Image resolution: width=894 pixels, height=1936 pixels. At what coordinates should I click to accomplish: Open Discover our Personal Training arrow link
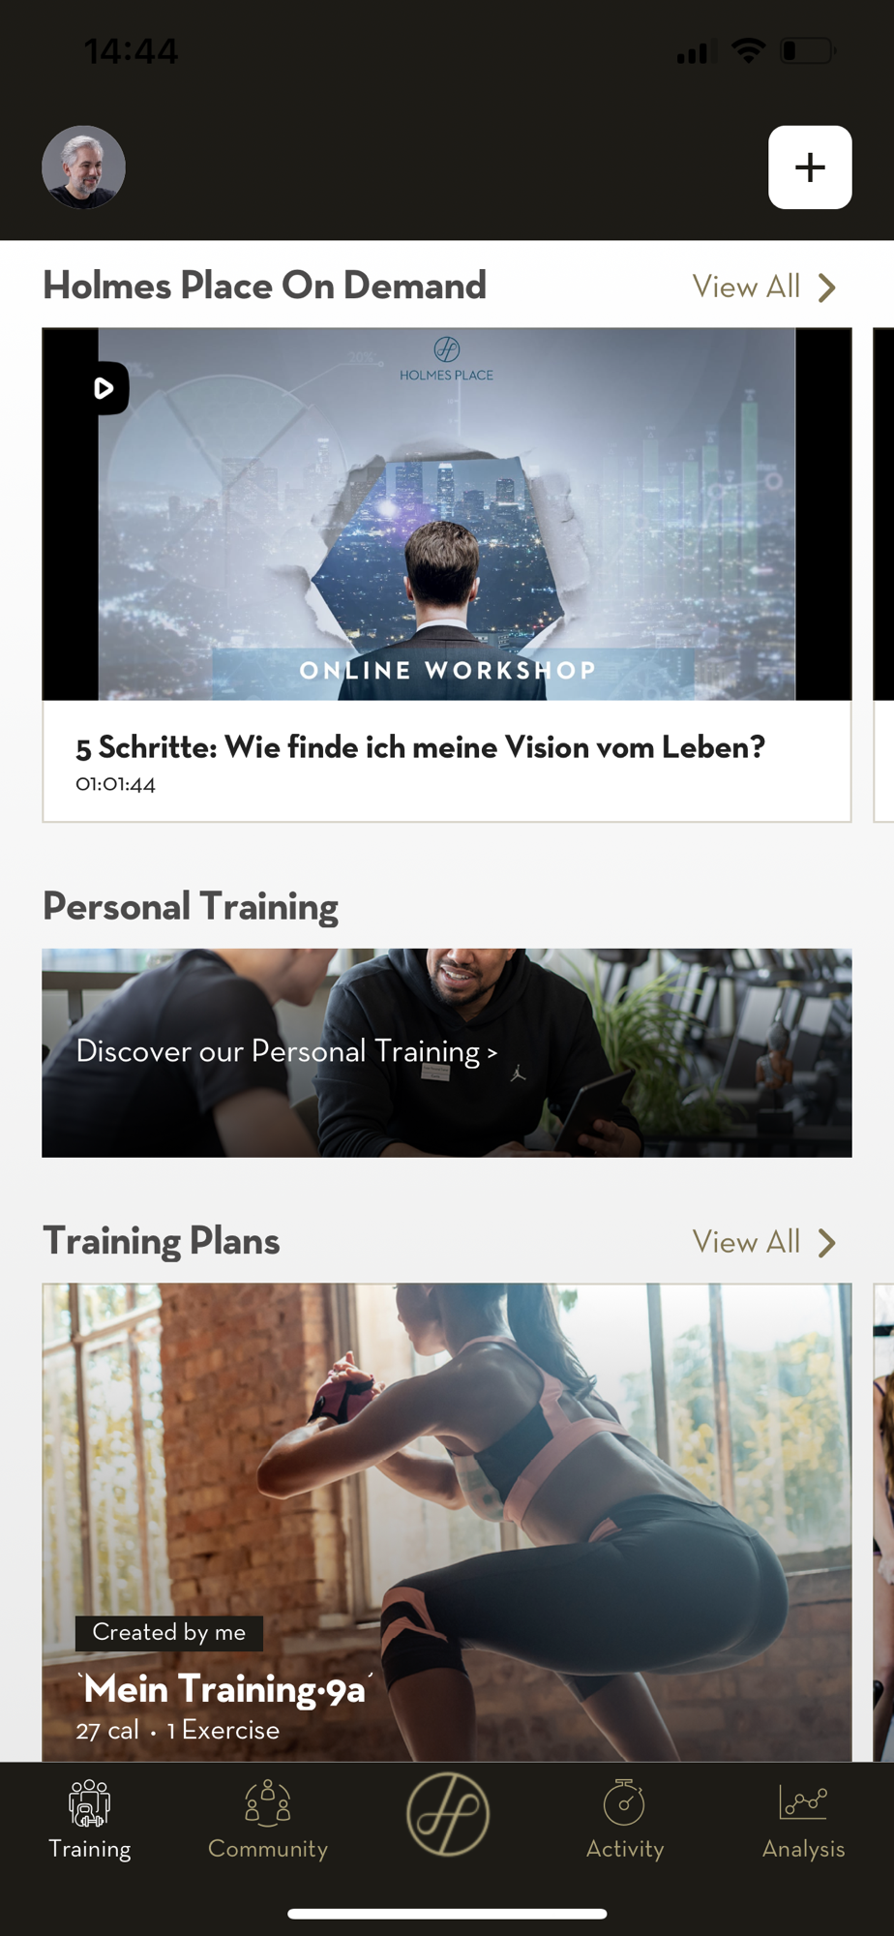pos(286,1051)
